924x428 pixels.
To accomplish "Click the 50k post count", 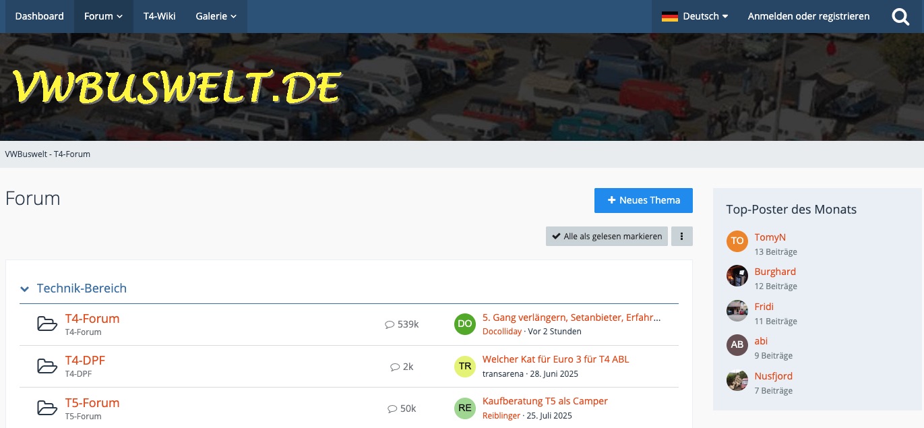I will (x=408, y=408).
